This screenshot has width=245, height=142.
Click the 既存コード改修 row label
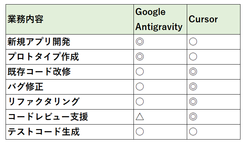[39, 72]
